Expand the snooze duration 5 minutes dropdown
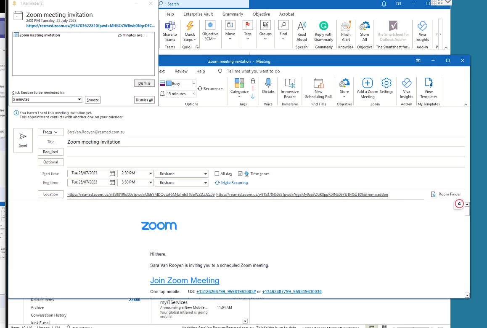Image resolution: width=487 pixels, height=328 pixels. [x=79, y=99]
